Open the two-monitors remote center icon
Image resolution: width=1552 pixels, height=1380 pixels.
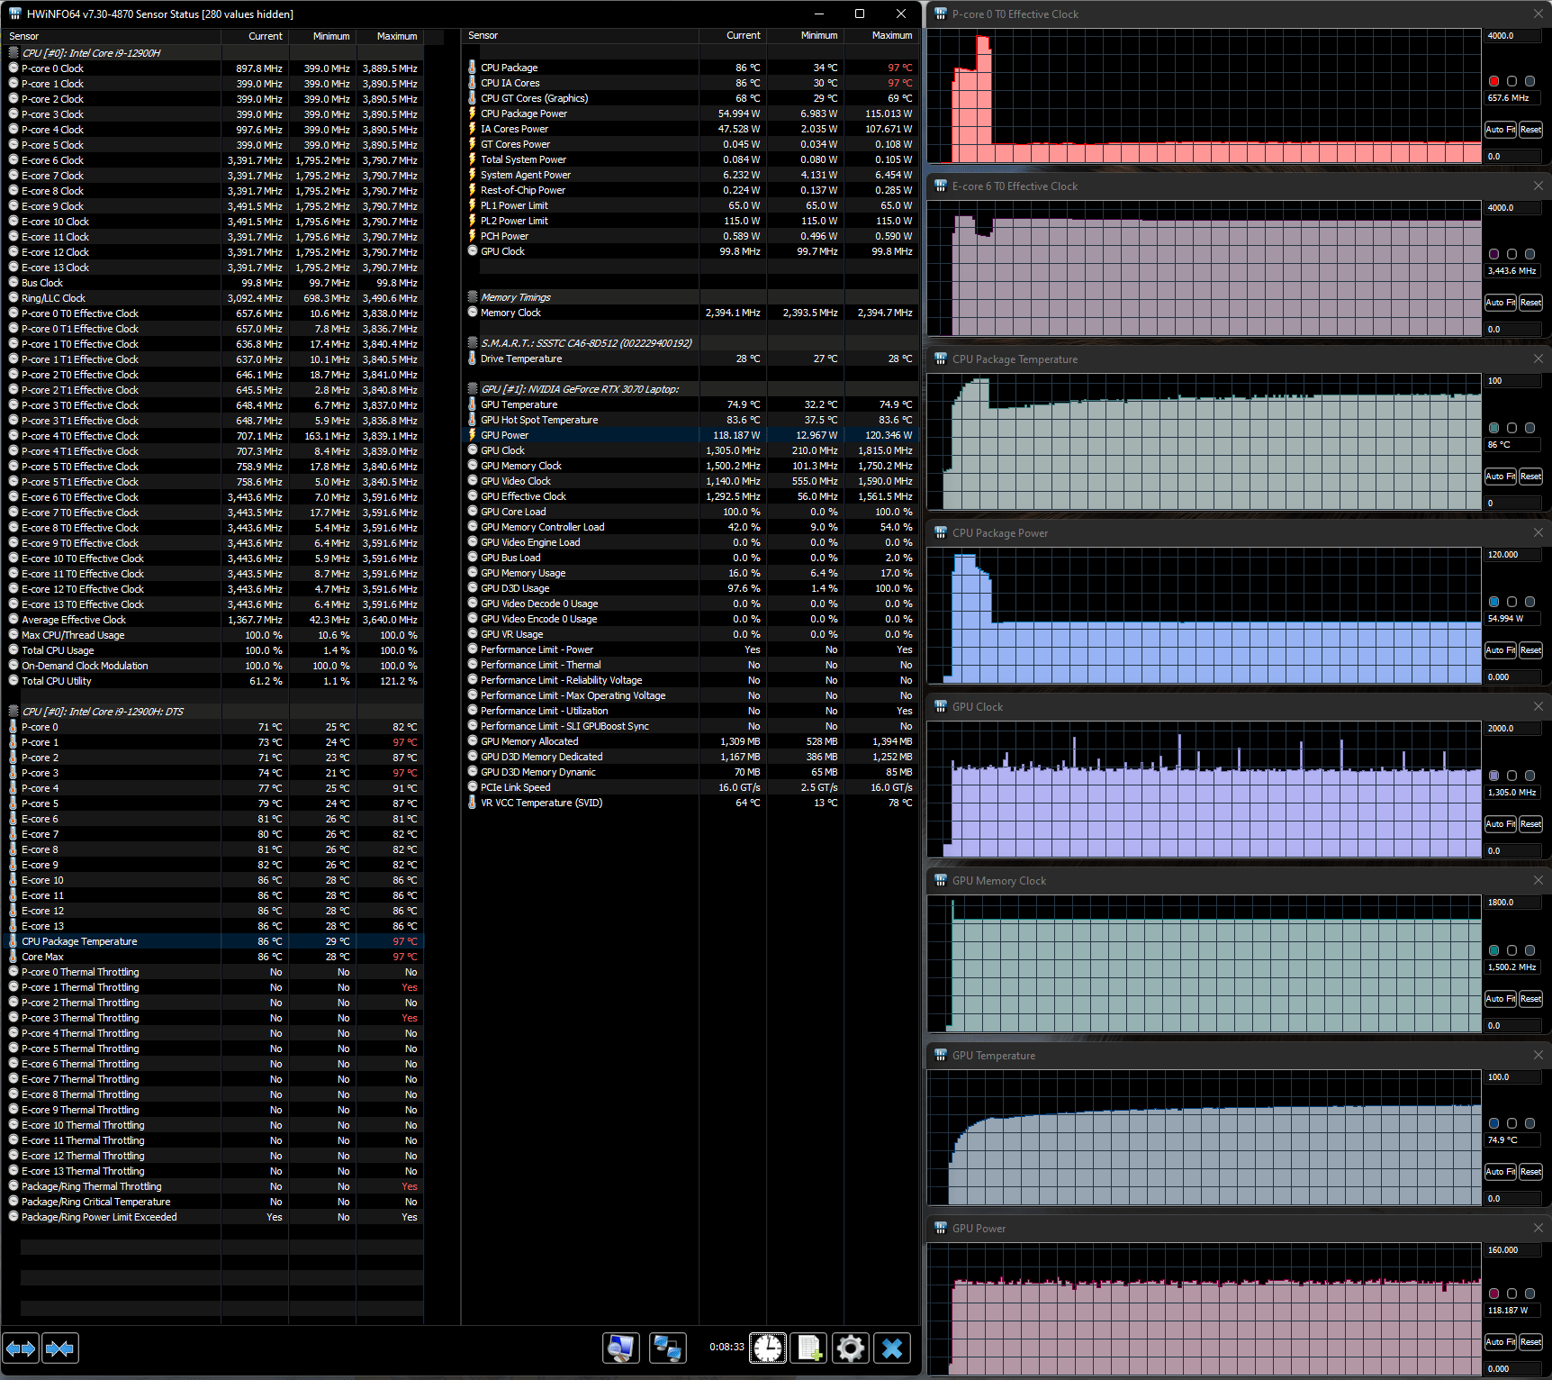tap(667, 1348)
